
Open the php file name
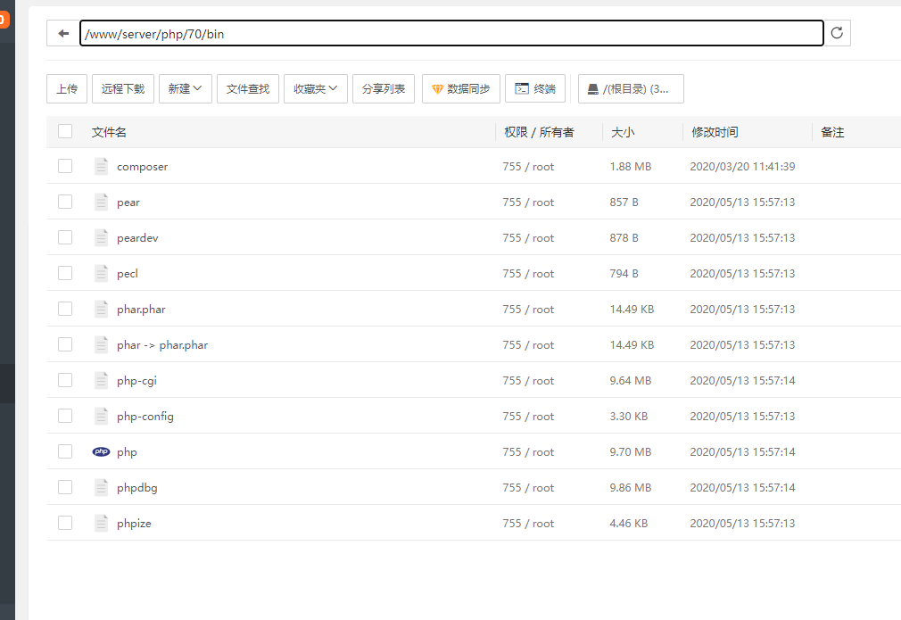(x=127, y=452)
